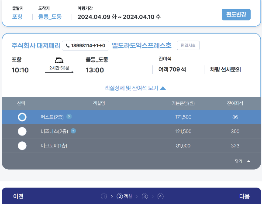Select the 비즈니스(2층) cabin radio button

pyautogui.click(x=22, y=132)
